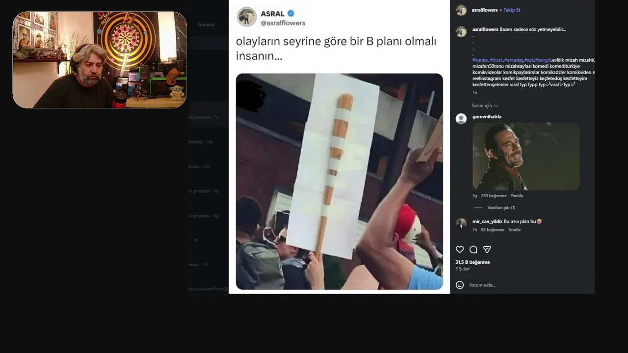Open gorevnihatrla profile picture
Screen dimensions: 628x353
click(x=461, y=119)
